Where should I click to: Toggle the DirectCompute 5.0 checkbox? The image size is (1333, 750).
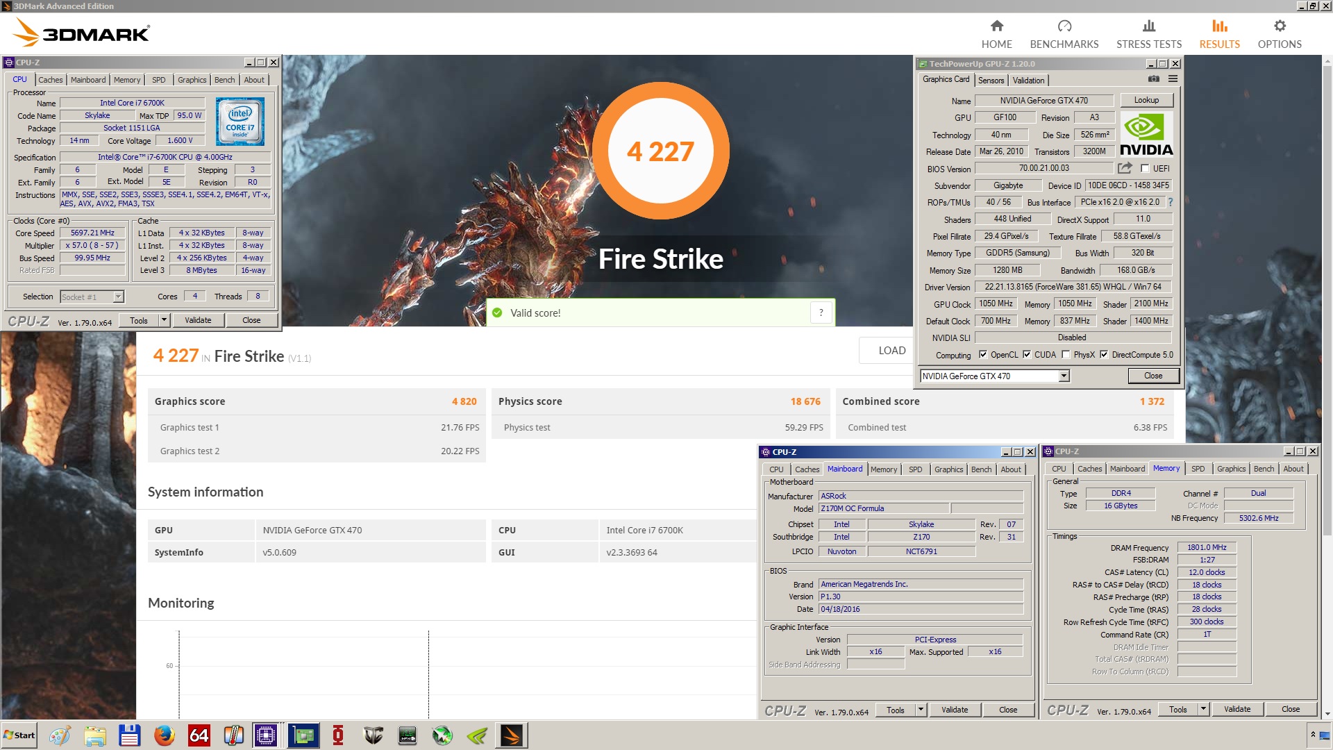click(x=1104, y=354)
